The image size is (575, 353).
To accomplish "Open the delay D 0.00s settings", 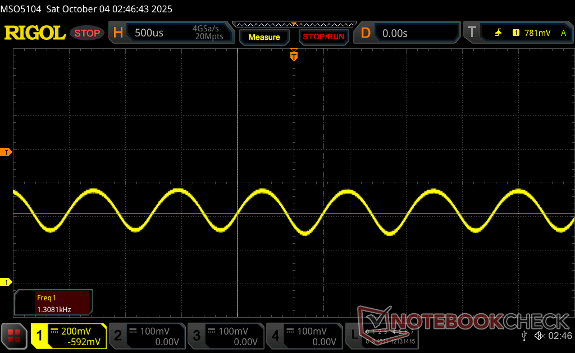I will 408,33.
